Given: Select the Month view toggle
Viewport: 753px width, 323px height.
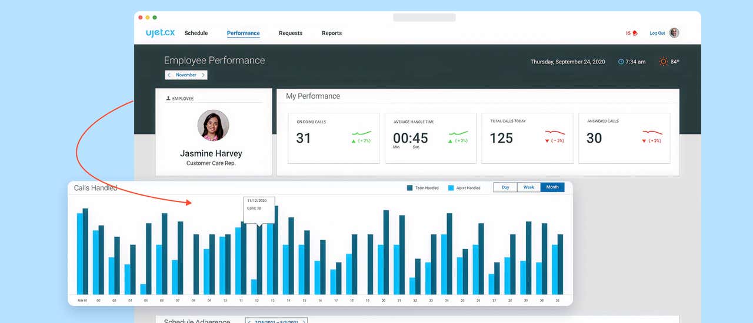Looking at the screenshot, I should 552,187.
